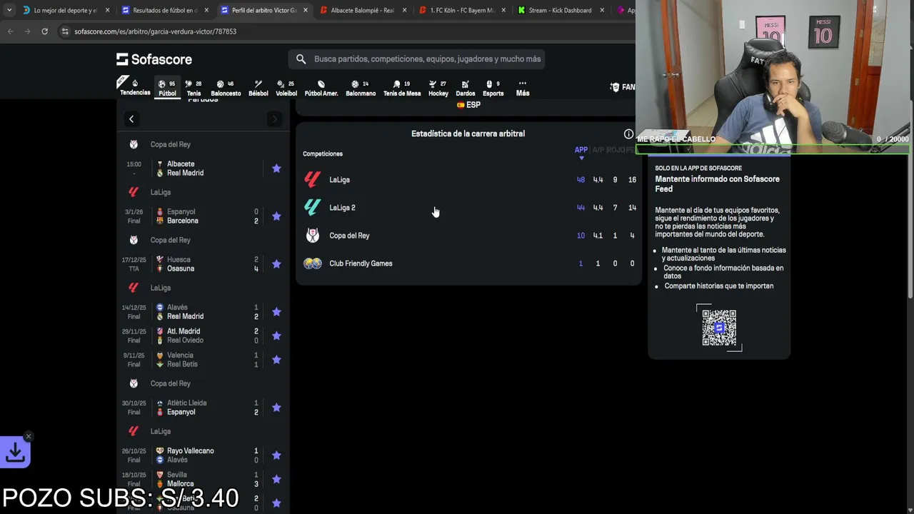Go to next matches with right chevron
Viewport: 914px width, 514px height.
point(274,119)
